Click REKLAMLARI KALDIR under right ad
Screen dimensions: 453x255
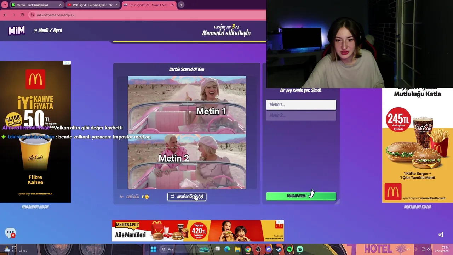(418, 207)
